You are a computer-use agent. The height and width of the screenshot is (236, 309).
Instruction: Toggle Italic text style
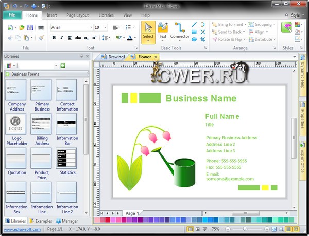click(62, 38)
